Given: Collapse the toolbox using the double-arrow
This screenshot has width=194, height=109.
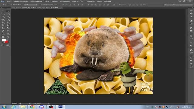Looking at the screenshot, I should 1,7.
